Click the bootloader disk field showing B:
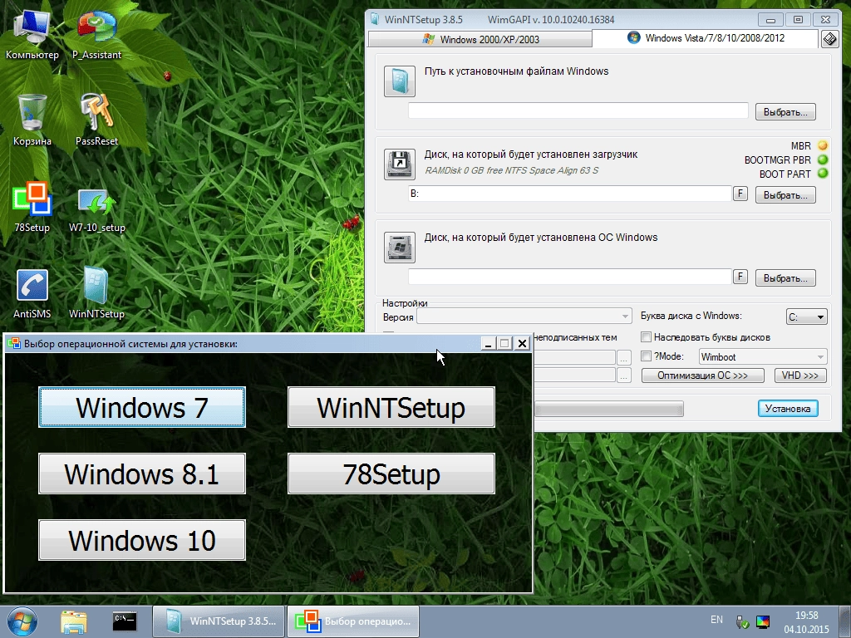This screenshot has width=851, height=638. coord(570,194)
